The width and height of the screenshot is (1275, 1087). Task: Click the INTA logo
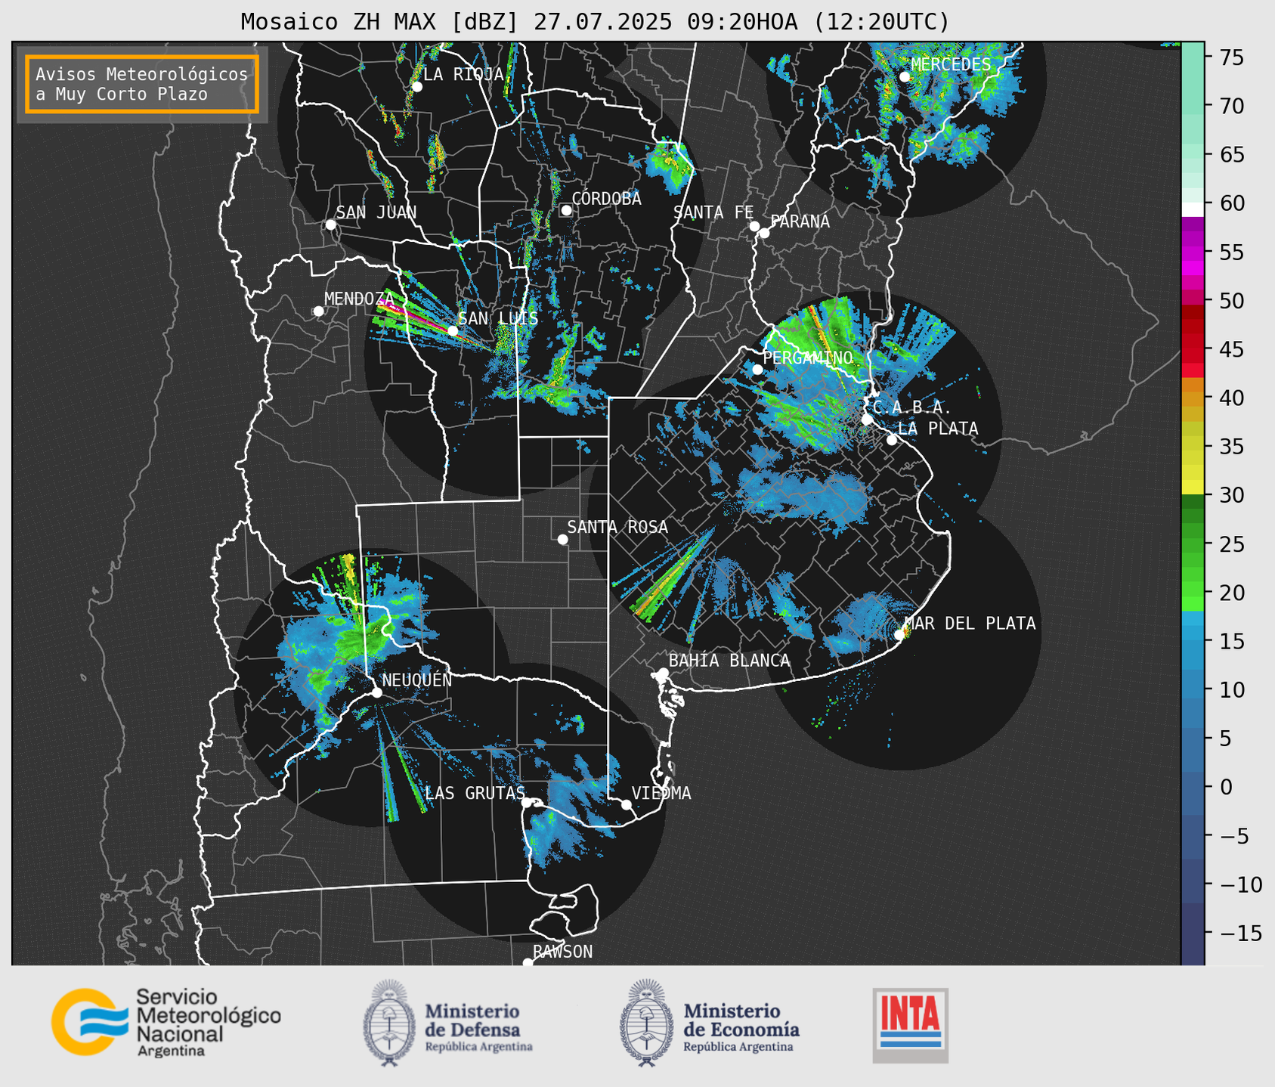pos(910,1025)
